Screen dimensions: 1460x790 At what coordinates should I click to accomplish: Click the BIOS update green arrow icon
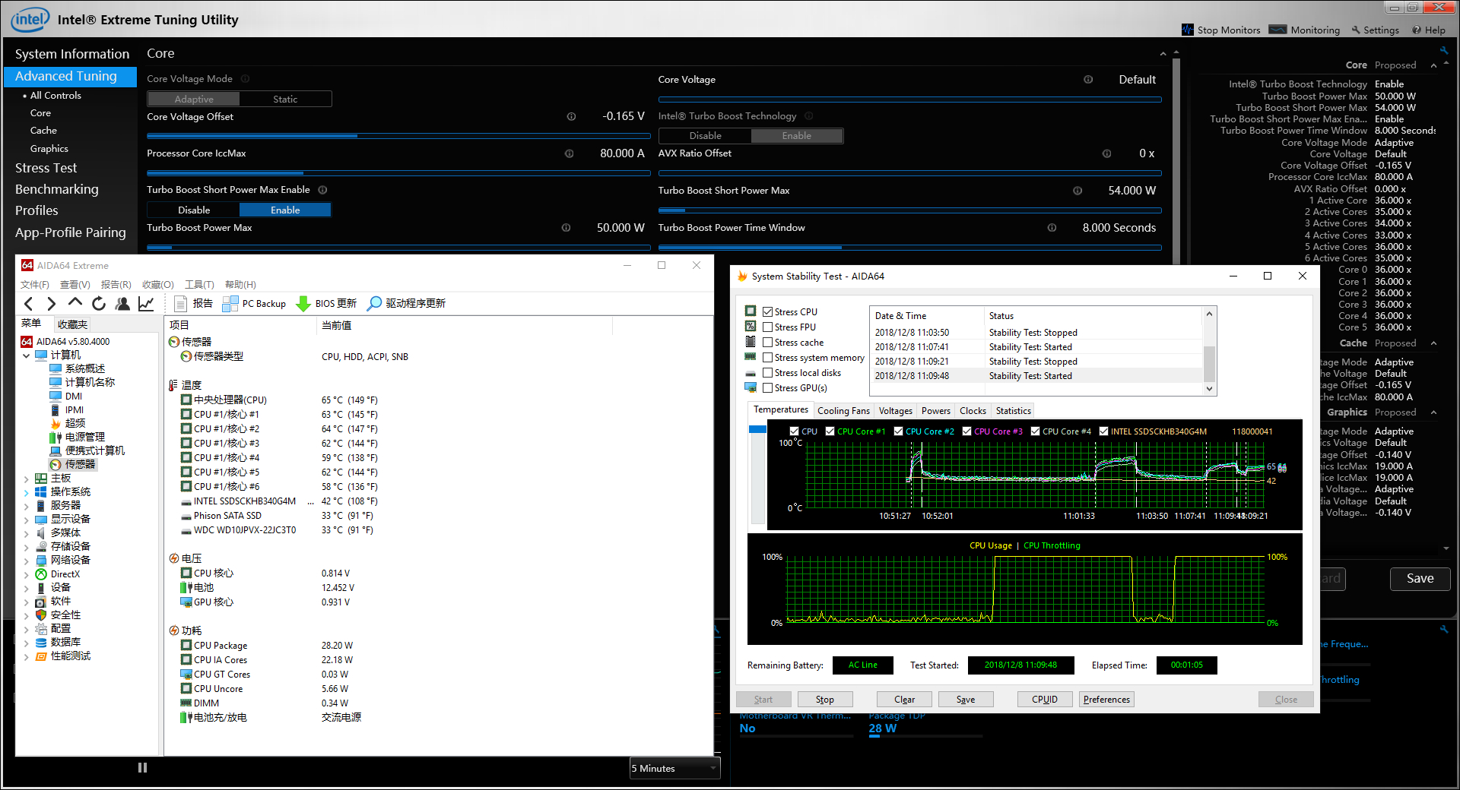pos(303,304)
